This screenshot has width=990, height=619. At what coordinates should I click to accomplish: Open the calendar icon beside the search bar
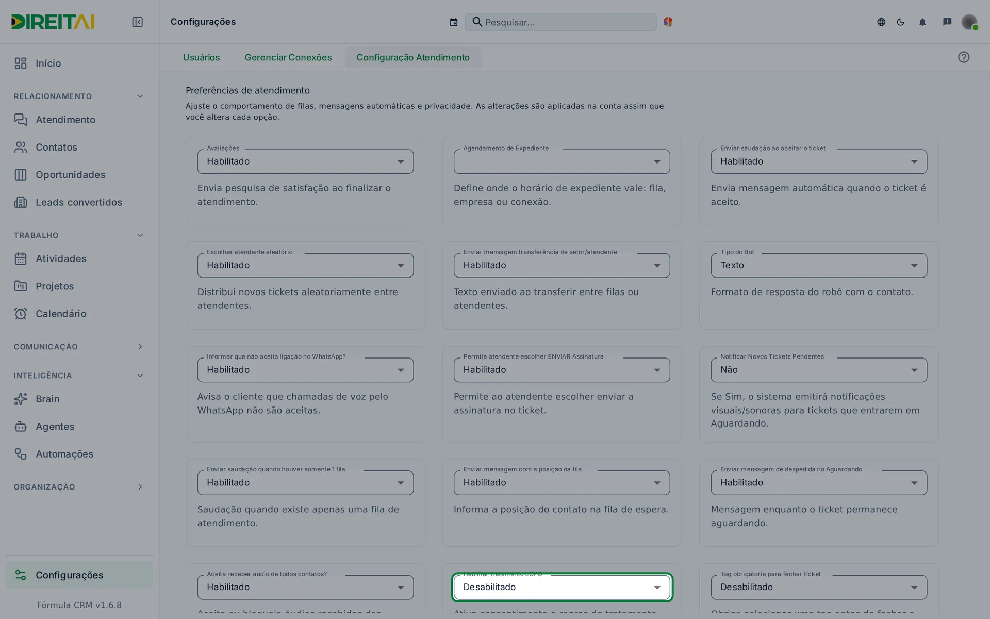[x=454, y=22]
